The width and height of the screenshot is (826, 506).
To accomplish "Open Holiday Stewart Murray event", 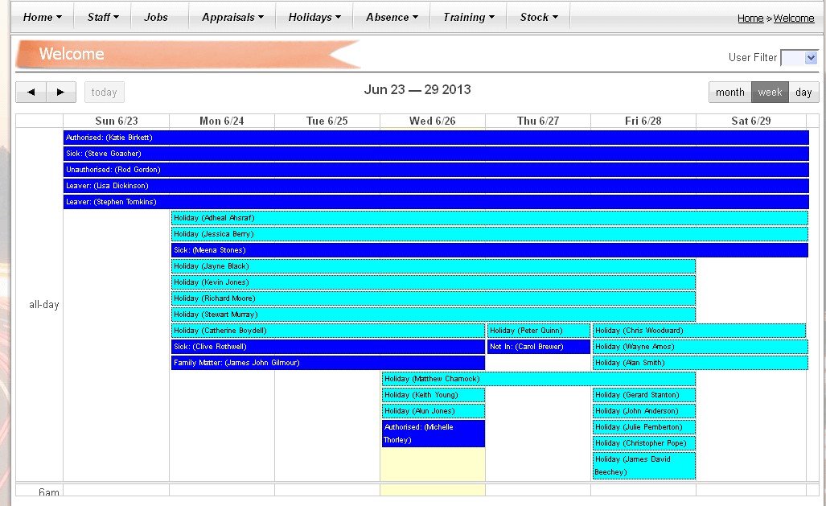I will (434, 315).
